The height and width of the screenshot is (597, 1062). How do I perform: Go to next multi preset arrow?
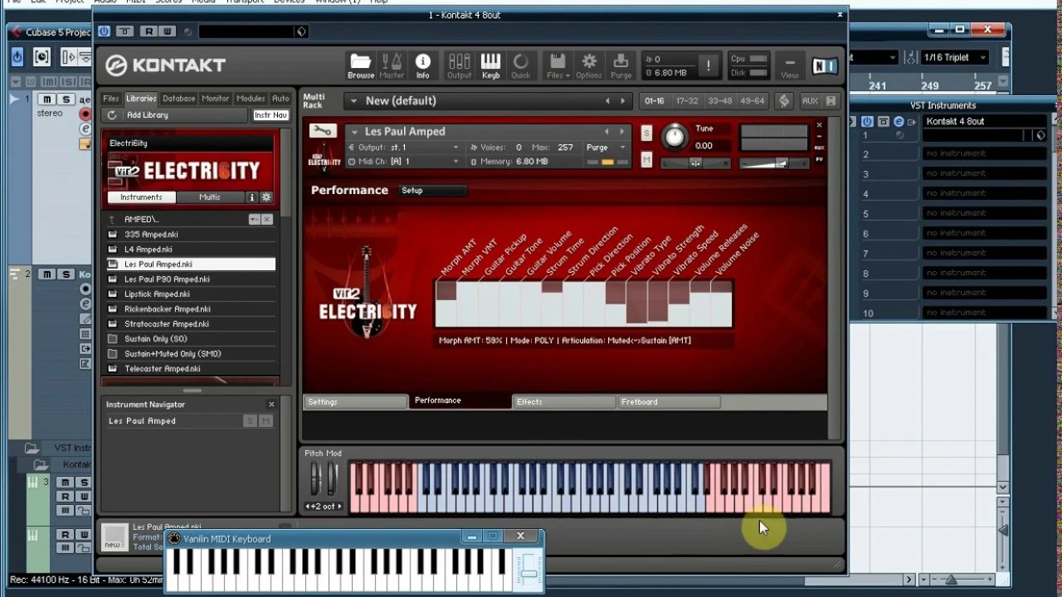pyautogui.click(x=622, y=101)
